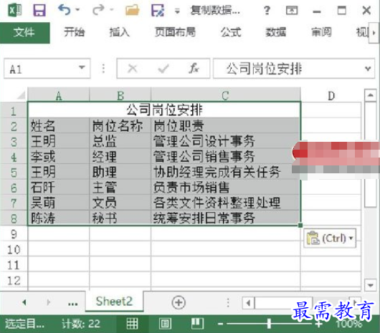This screenshot has height=333, width=380.
Task: Show hidden sheet tabs via ellipsis
Action: [x=72, y=304]
